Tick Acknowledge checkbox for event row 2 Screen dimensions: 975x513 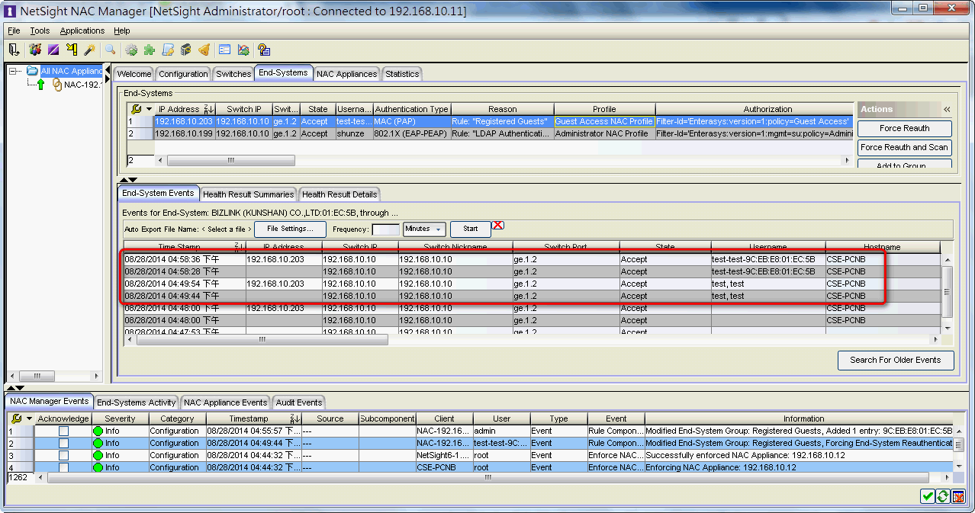coord(64,443)
